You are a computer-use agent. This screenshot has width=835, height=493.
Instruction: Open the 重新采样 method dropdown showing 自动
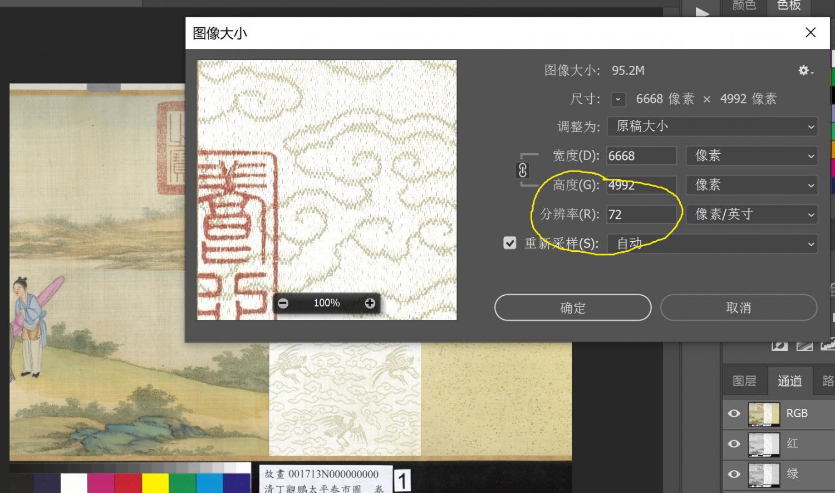[712, 243]
